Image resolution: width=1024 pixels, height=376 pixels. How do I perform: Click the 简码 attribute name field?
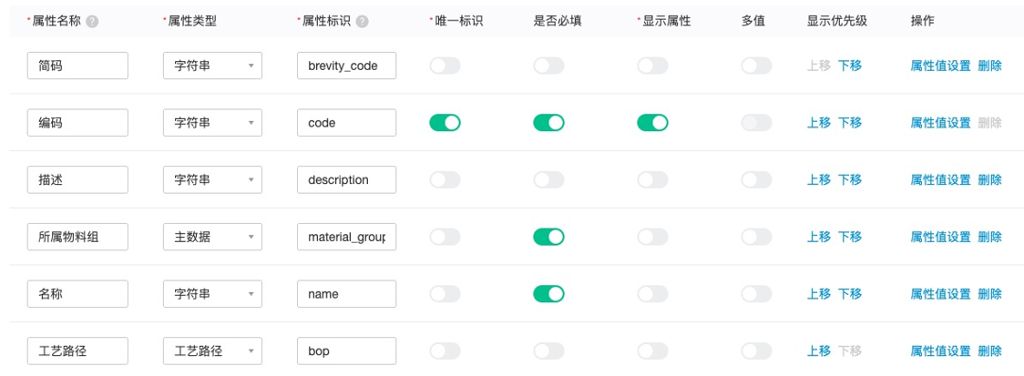(x=77, y=66)
